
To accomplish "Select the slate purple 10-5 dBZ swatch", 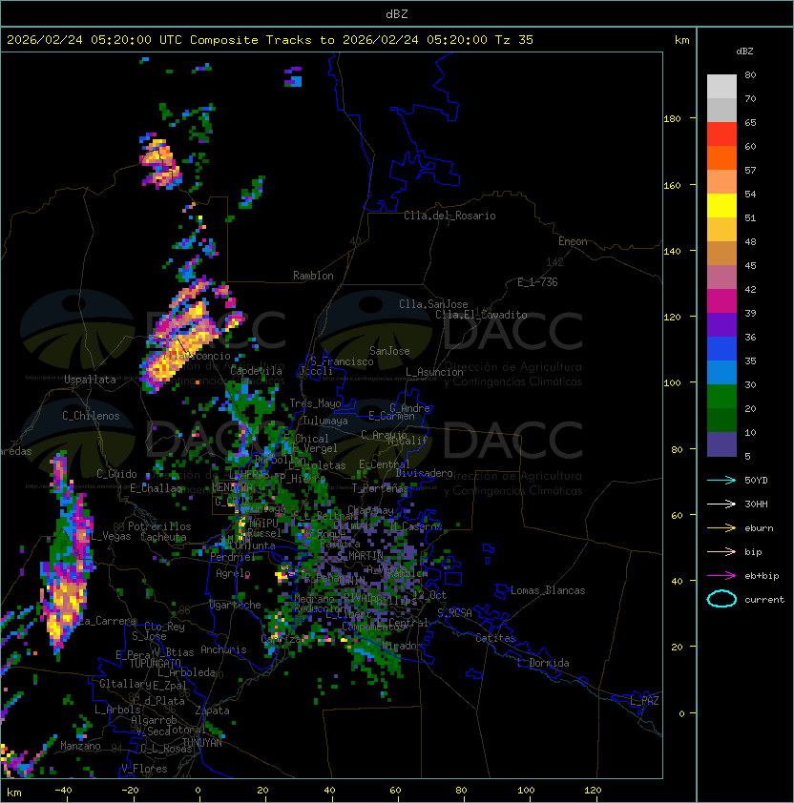I will point(721,444).
